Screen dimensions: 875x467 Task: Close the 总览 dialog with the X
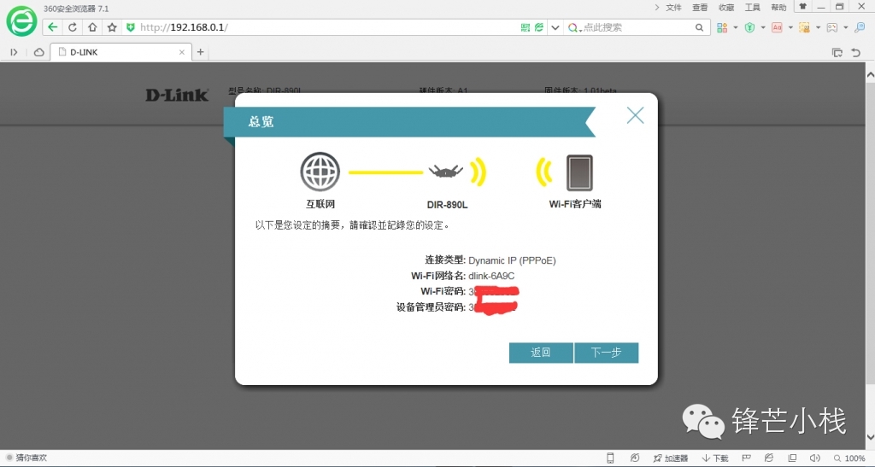coord(635,115)
